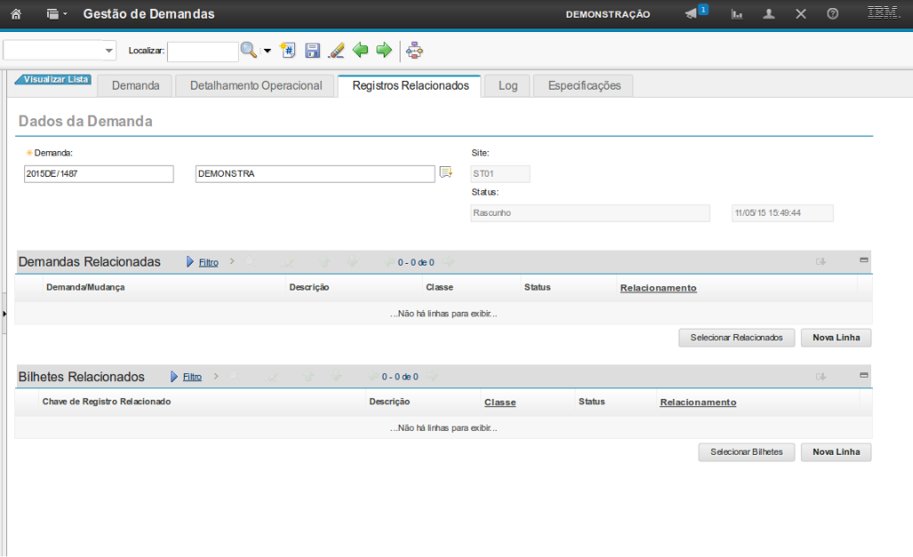This screenshot has height=557, width=913.
Task: Expand the search options arrow beside the magnifier
Action: coord(266,51)
